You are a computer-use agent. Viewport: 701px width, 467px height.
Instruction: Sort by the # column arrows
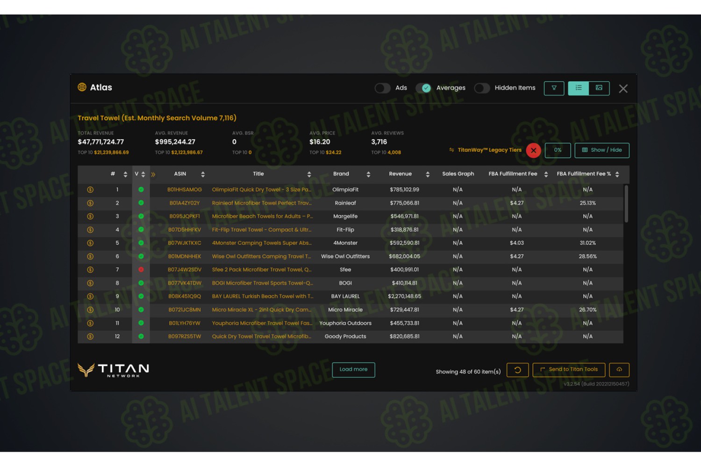click(125, 174)
